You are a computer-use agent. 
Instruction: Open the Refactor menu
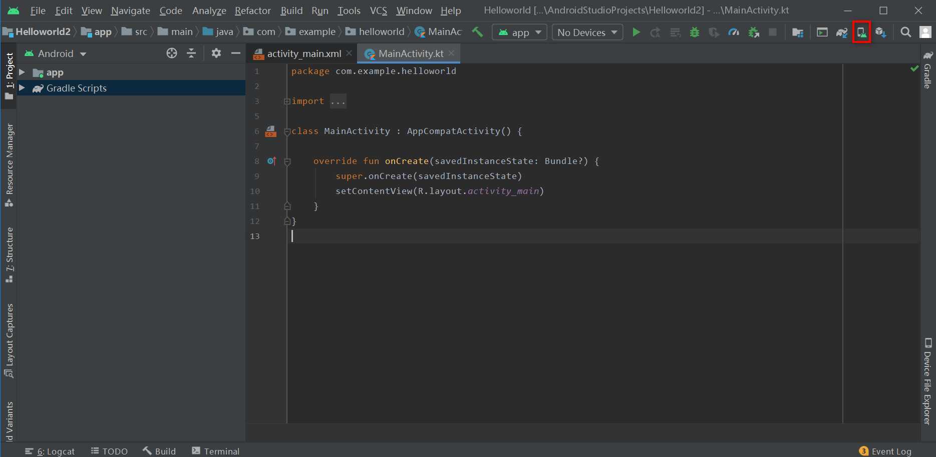point(253,10)
